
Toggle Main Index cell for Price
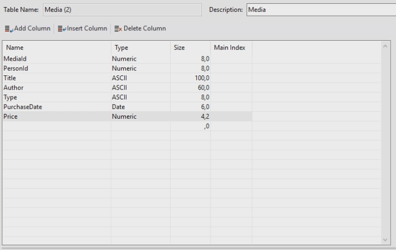click(x=231, y=117)
